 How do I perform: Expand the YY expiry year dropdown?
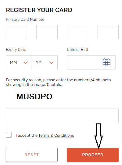point(45,63)
